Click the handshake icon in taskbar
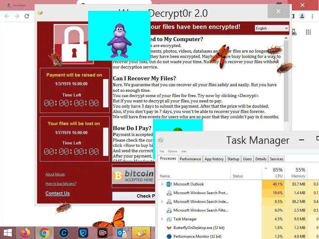 coord(141,233)
